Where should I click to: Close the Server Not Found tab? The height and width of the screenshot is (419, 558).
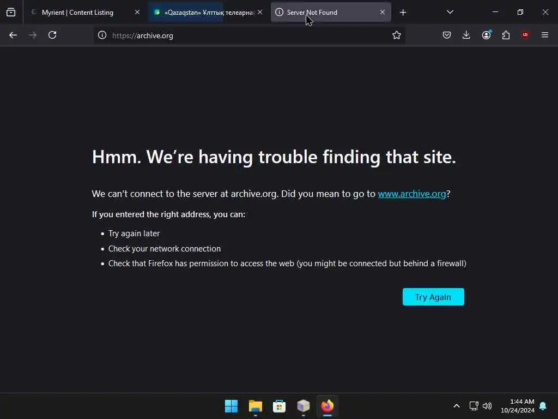pyautogui.click(x=383, y=12)
